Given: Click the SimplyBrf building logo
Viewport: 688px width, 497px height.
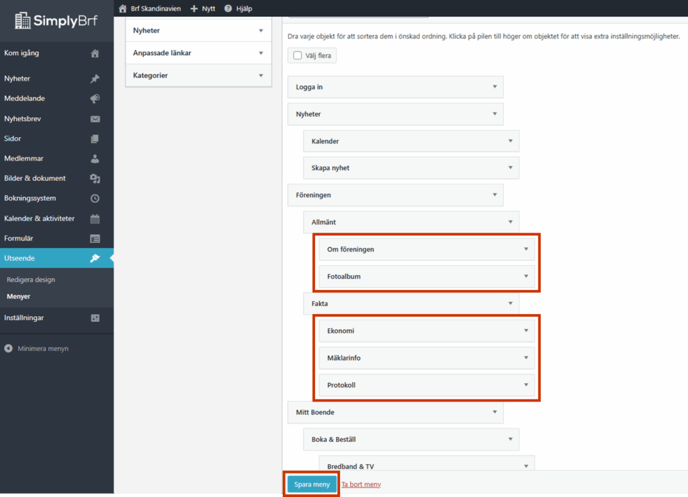Looking at the screenshot, I should click(23, 20).
